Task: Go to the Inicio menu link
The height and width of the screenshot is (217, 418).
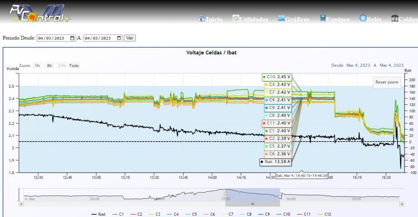Action: point(214,20)
